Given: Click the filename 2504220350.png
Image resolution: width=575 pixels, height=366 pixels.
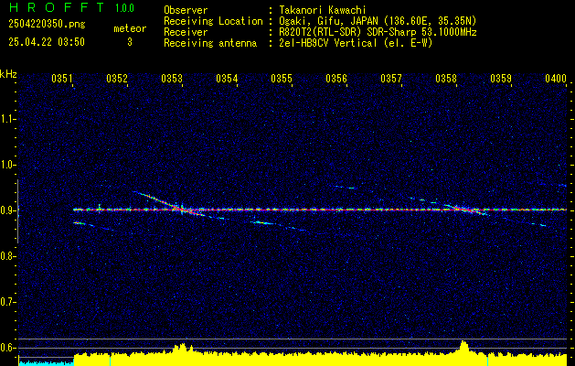Looking at the screenshot, I should click(47, 25).
